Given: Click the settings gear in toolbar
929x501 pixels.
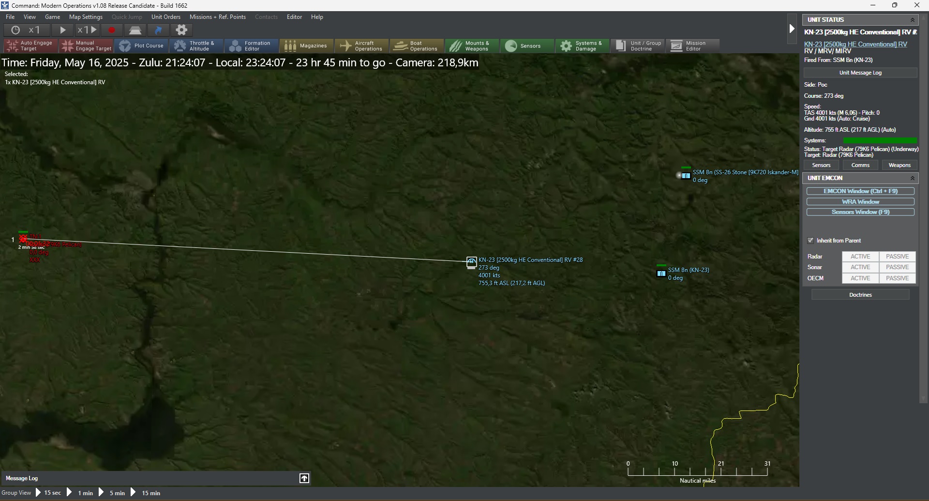Looking at the screenshot, I should point(181,30).
